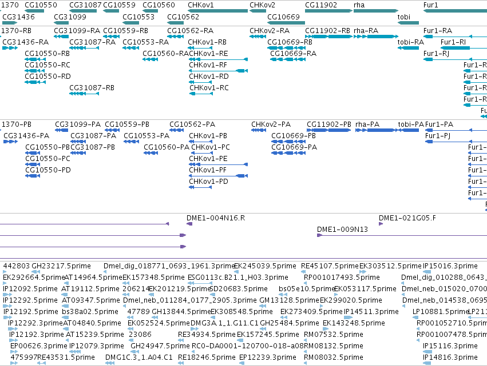Select the CG31087 gene label
This screenshot has height=366, width=487.
(x=85, y=5)
